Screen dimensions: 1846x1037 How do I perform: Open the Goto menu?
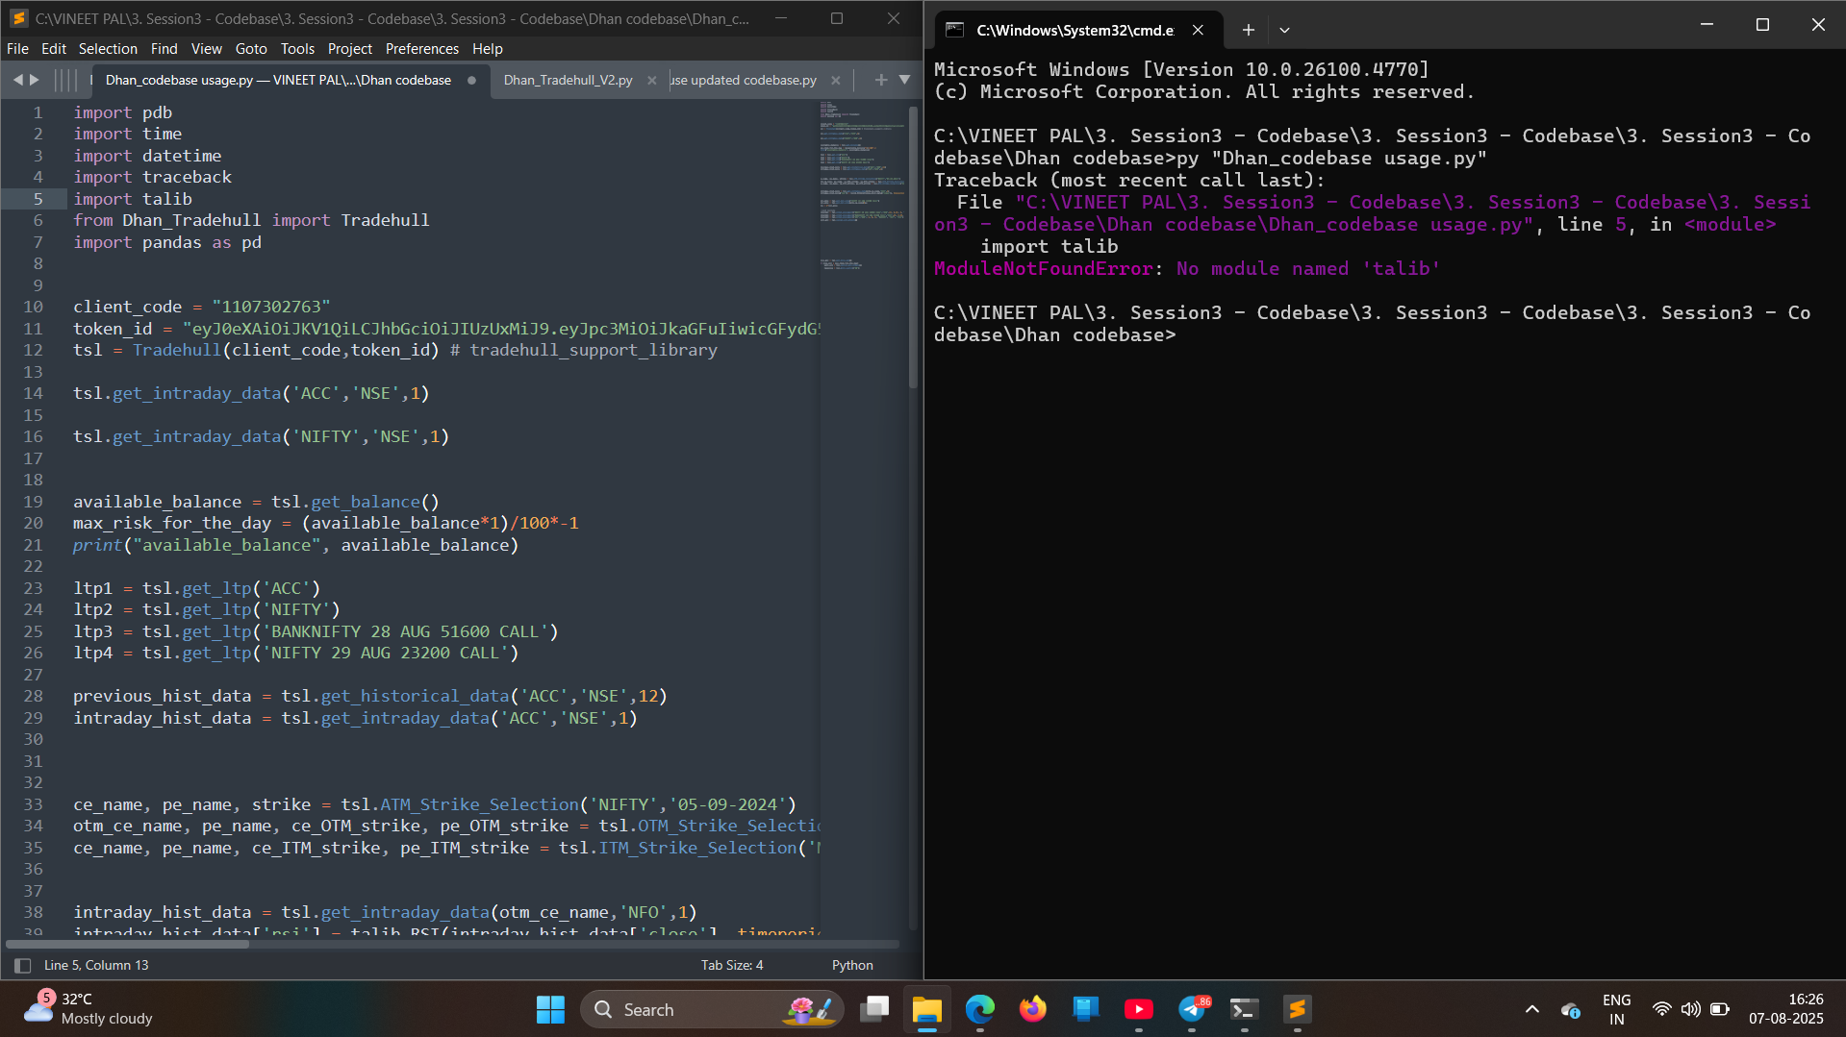[251, 49]
